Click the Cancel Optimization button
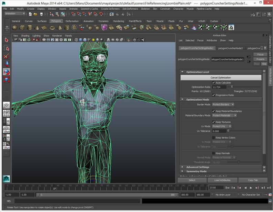 [221, 78]
